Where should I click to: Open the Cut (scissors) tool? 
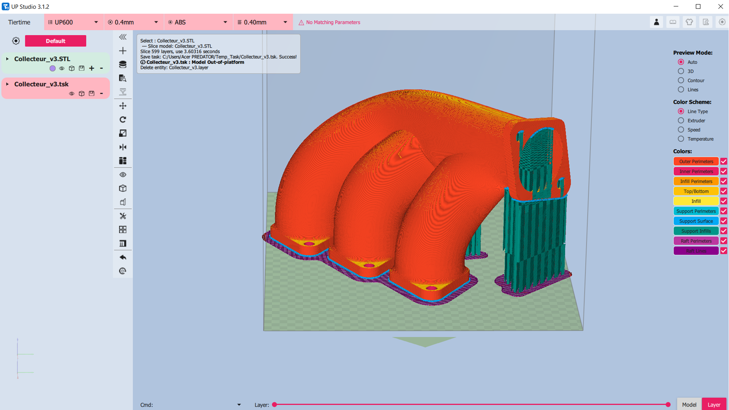(123, 216)
